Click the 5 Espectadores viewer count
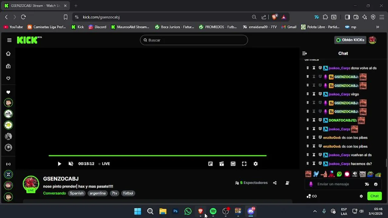The width and height of the screenshot is (388, 218). 251,183
